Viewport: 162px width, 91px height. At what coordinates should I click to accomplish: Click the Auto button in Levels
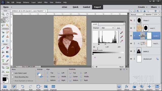pos(118,28)
